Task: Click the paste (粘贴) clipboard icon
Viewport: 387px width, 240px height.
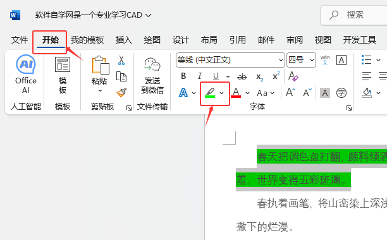Action: click(x=100, y=65)
